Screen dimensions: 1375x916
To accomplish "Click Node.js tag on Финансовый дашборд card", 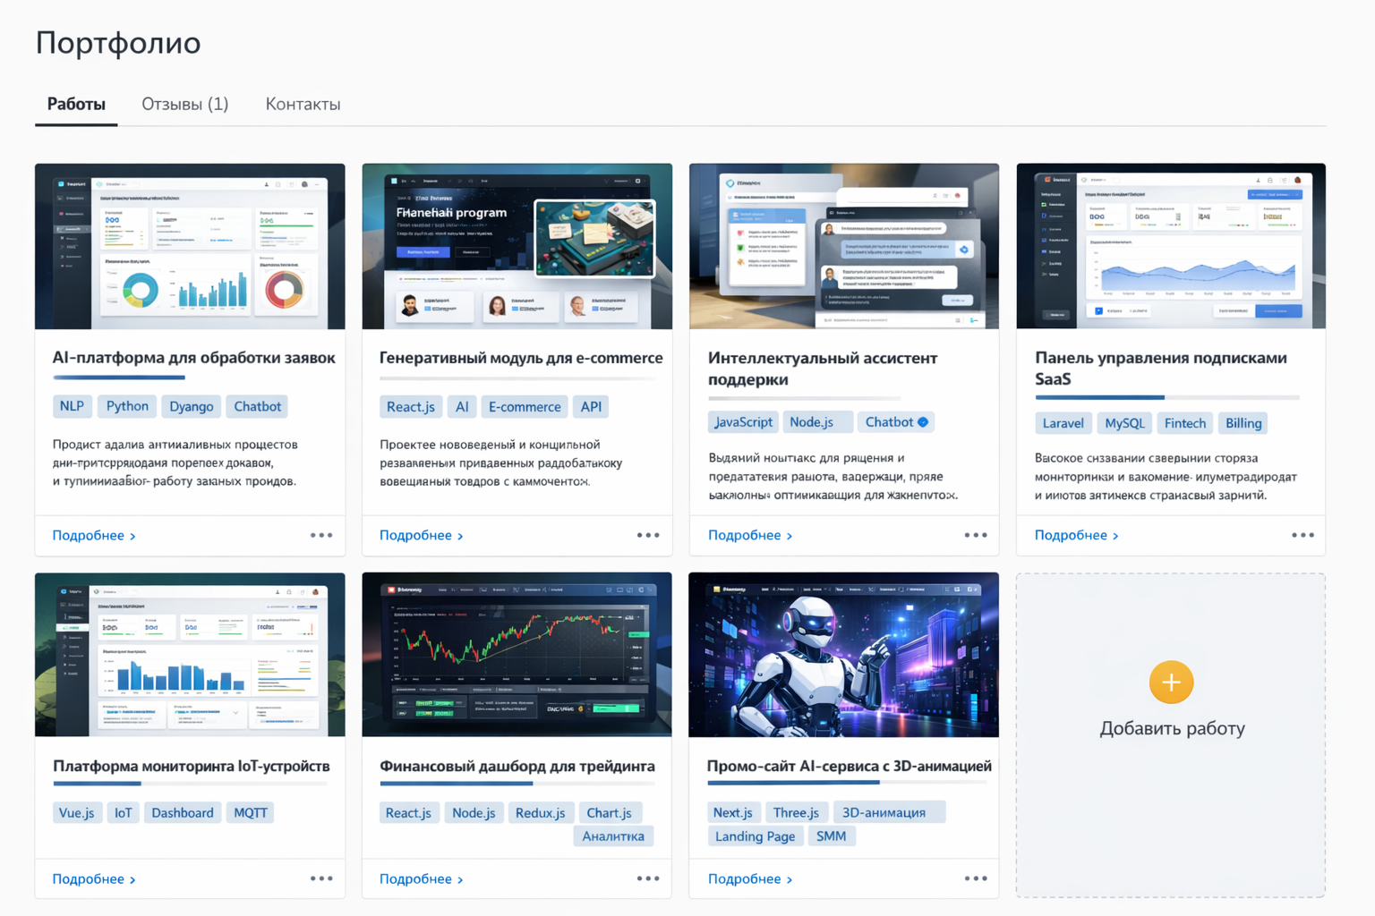I will 474,812.
